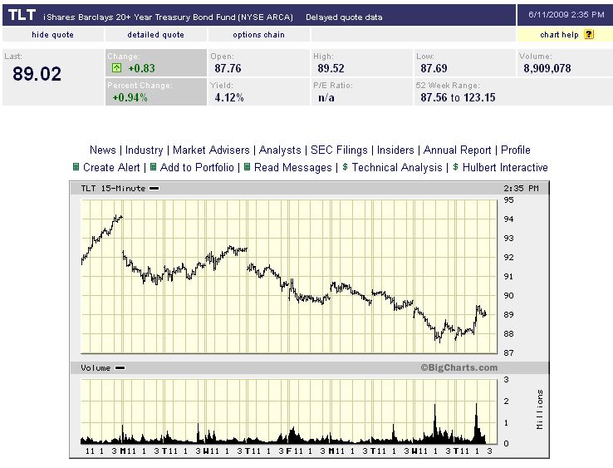This screenshot has width=613, height=468.
Task: Open the chart help link
Action: [559, 34]
